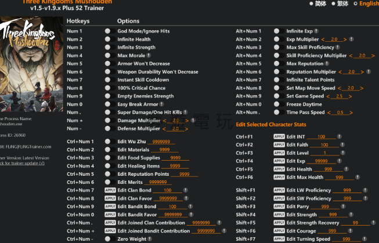Click the info icon beside Edit Clan Bond
The width and height of the screenshot is (379, 243).
tap(185, 190)
